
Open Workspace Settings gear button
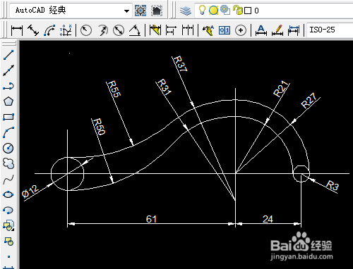coord(140,11)
